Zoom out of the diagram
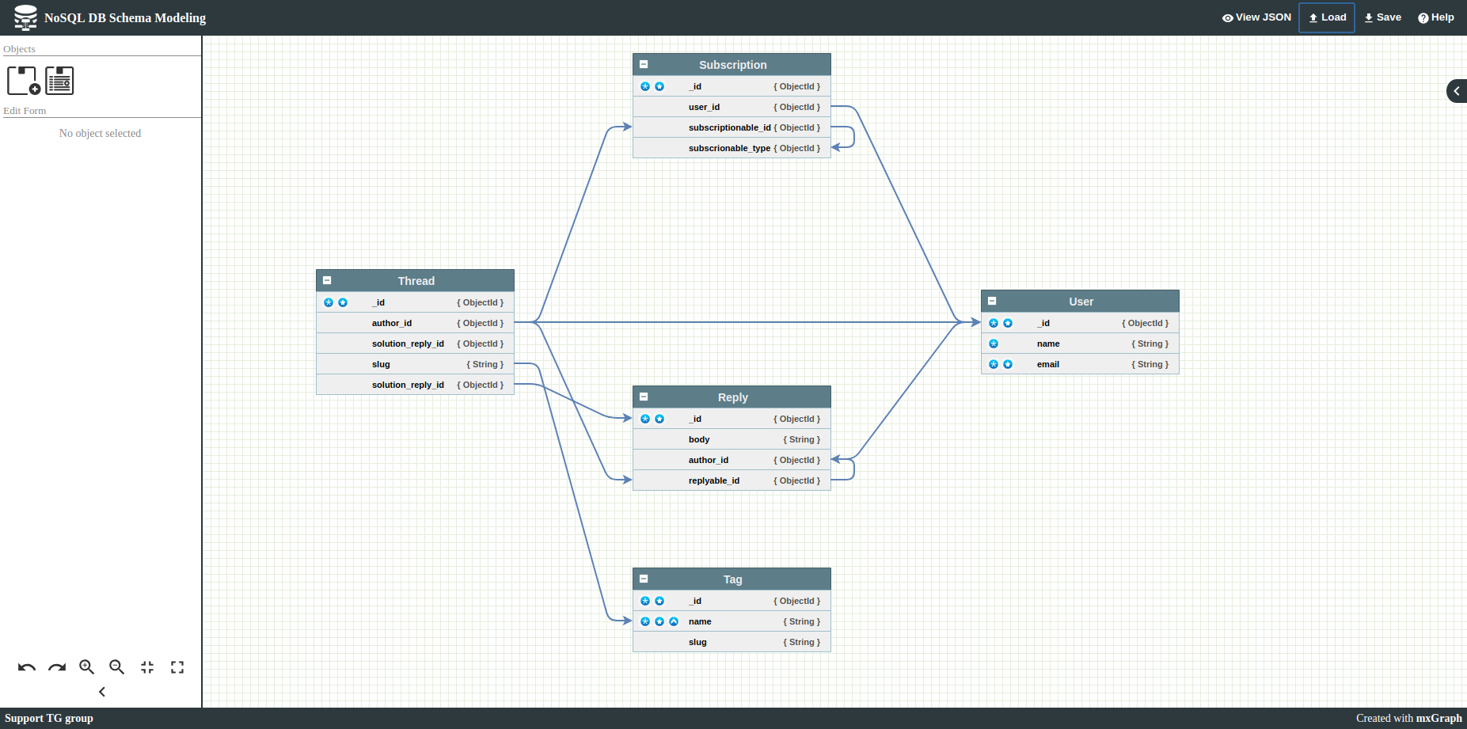The image size is (1467, 729). point(117,667)
